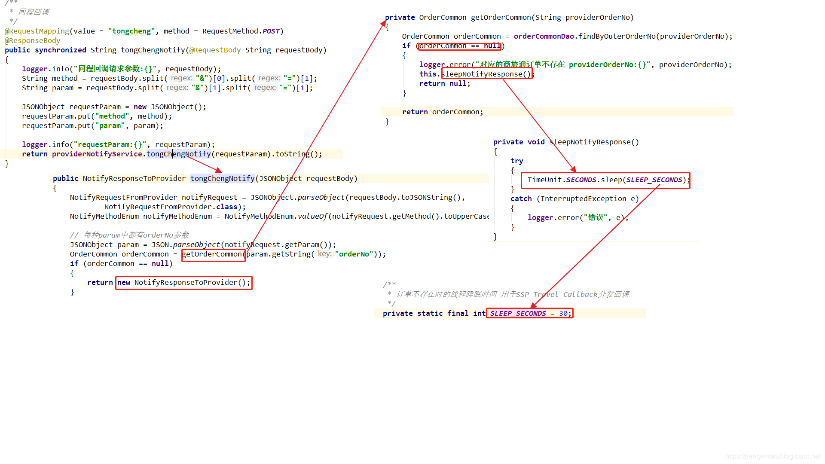825x464 pixels.
Task: Click 'catch (InterruptedException e)' line
Action: click(x=574, y=198)
